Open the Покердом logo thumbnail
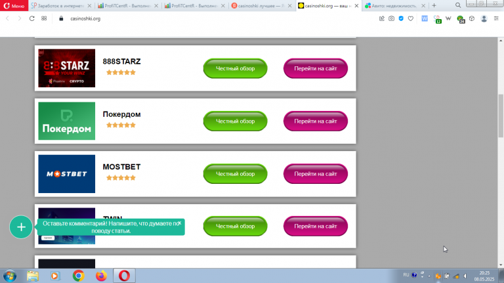The image size is (504, 283). 66,121
